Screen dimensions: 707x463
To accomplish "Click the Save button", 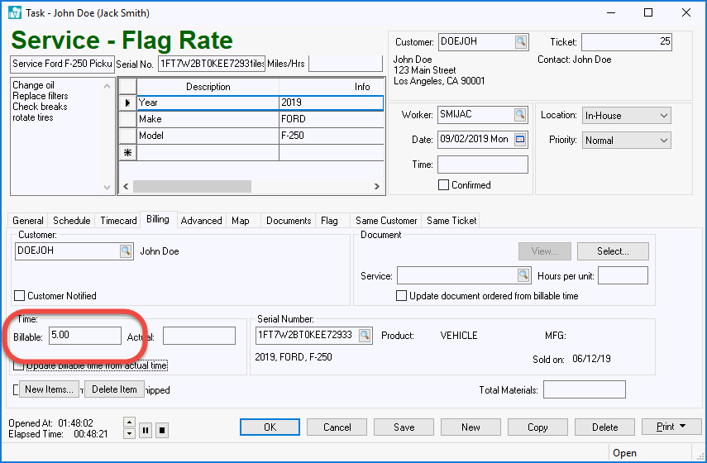I will coord(404,427).
